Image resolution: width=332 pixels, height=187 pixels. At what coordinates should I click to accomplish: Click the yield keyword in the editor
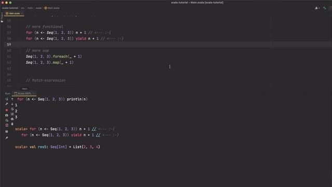coord(81,38)
